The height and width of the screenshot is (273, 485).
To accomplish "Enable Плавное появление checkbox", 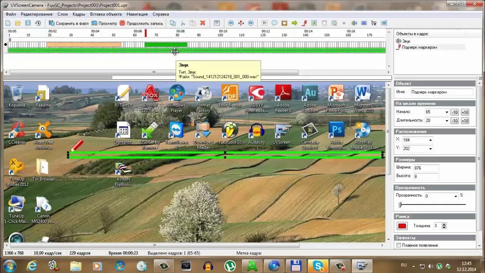I will click(398, 245).
